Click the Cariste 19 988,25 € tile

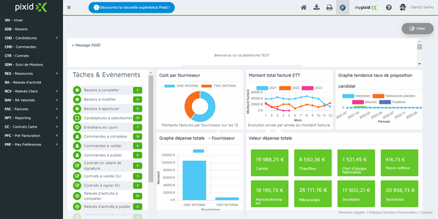pos(270,163)
